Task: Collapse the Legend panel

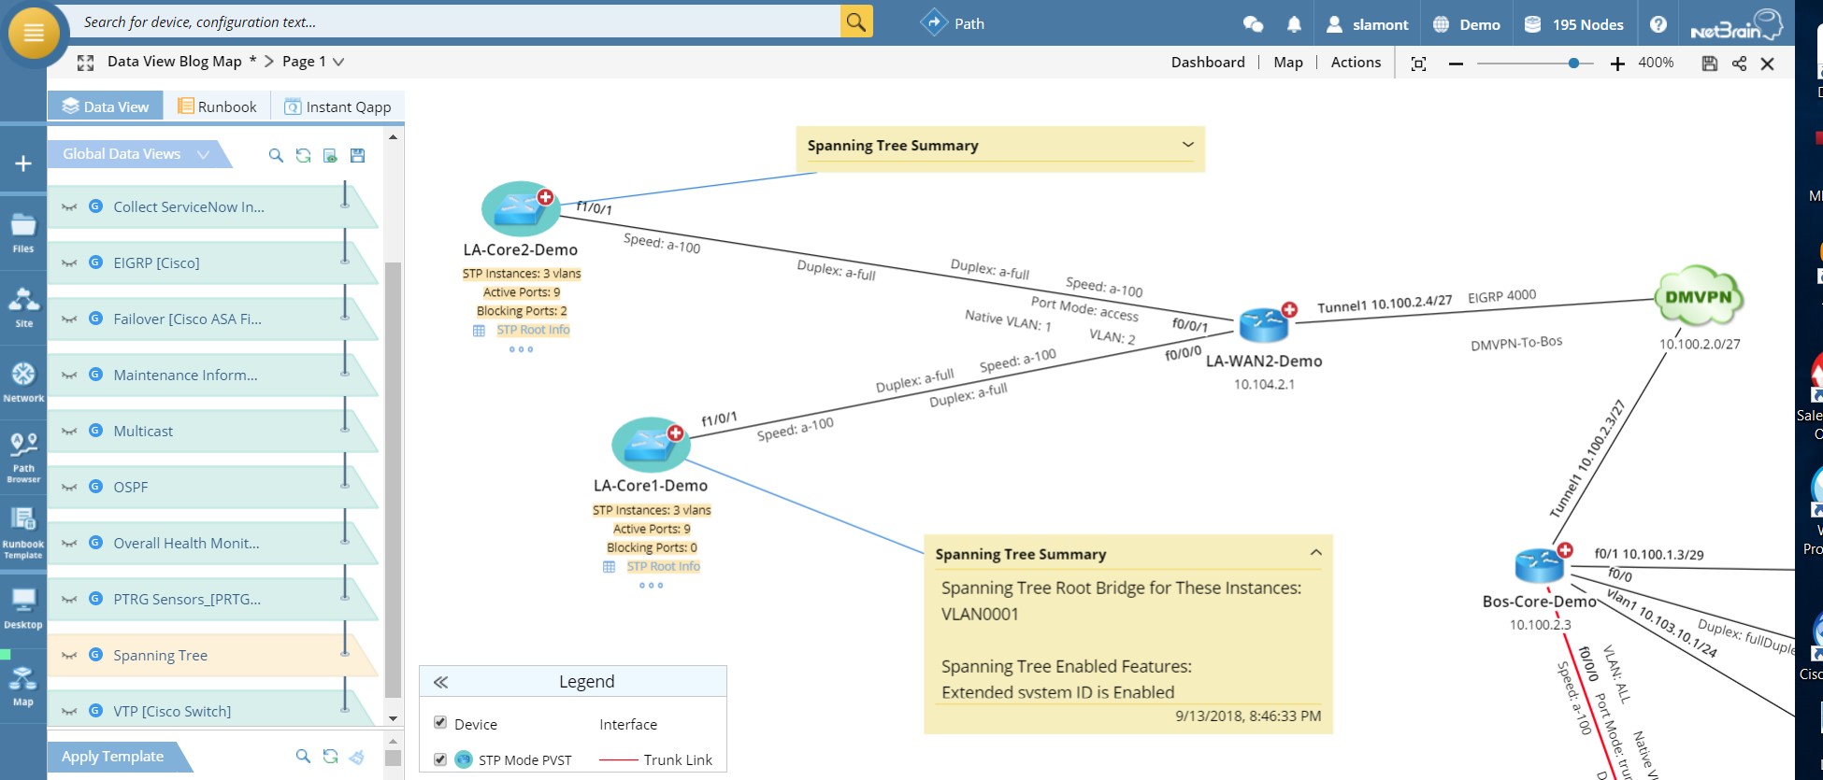Action: tap(441, 682)
